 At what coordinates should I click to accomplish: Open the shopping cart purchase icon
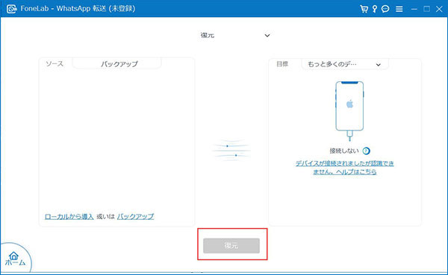tap(364, 9)
